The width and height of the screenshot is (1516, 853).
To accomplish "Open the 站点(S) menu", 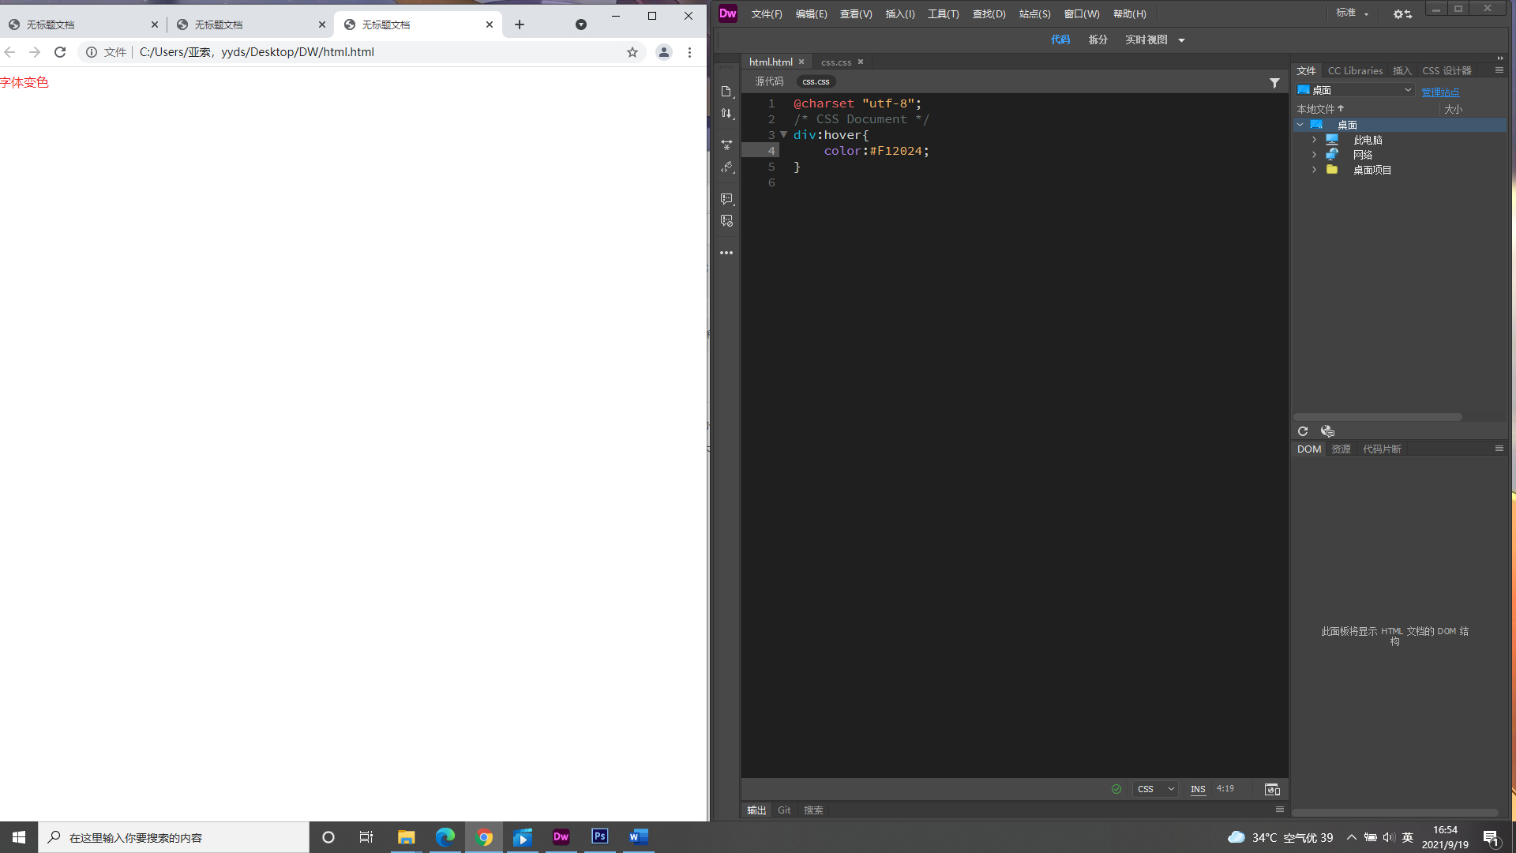I will [x=1034, y=13].
